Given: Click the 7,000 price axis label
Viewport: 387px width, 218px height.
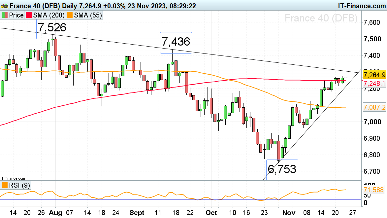Looking at the screenshot, I should [x=372, y=122].
